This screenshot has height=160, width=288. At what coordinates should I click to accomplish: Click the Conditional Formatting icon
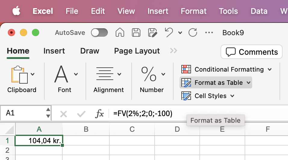pos(186,69)
